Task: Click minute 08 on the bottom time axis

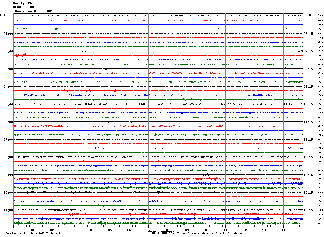Action: pyautogui.click(x=168, y=230)
